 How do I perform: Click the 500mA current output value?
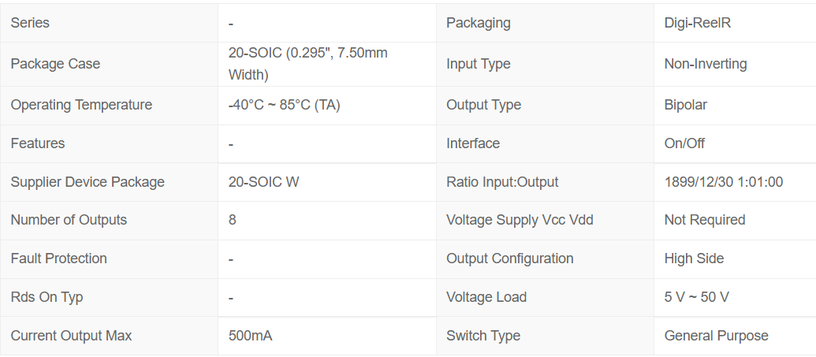click(x=250, y=336)
